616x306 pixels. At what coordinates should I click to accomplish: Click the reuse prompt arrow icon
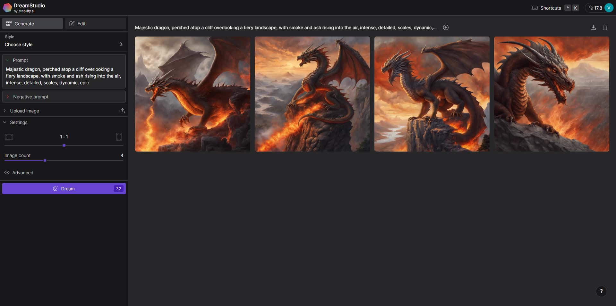click(x=446, y=28)
